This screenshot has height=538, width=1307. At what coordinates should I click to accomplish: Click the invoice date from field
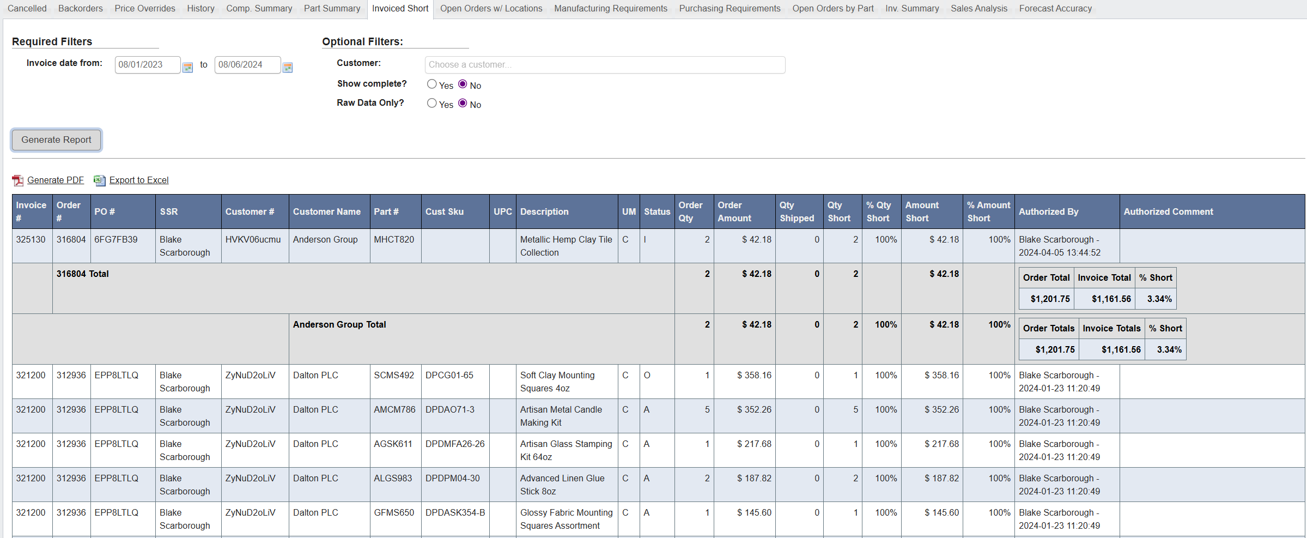pos(147,64)
